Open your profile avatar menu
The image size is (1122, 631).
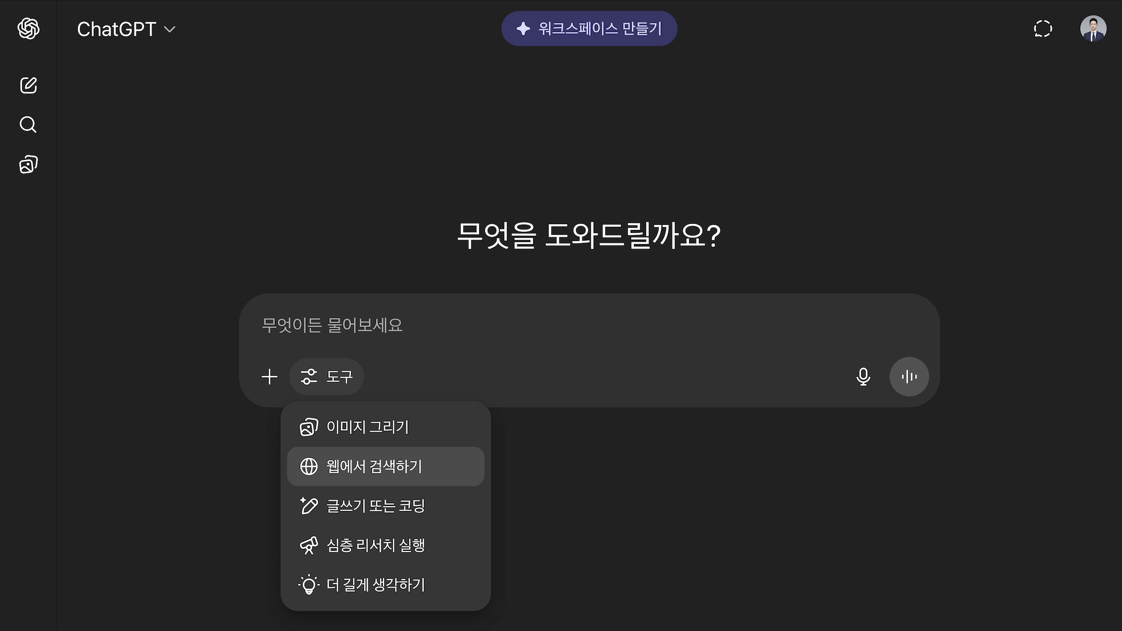(x=1094, y=29)
